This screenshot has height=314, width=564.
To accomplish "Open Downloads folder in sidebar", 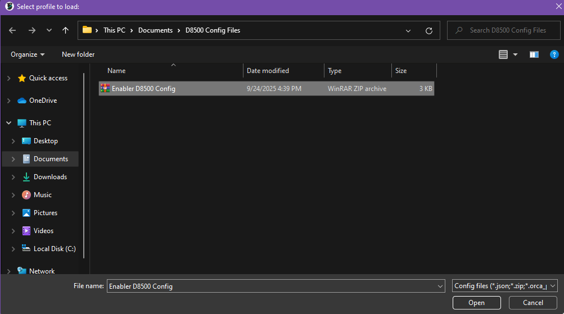I will 50,177.
